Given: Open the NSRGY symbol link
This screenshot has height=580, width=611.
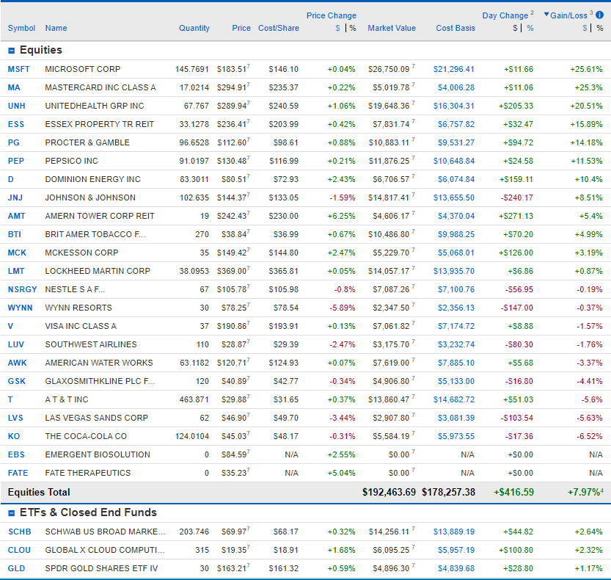Looking at the screenshot, I should tap(22, 289).
